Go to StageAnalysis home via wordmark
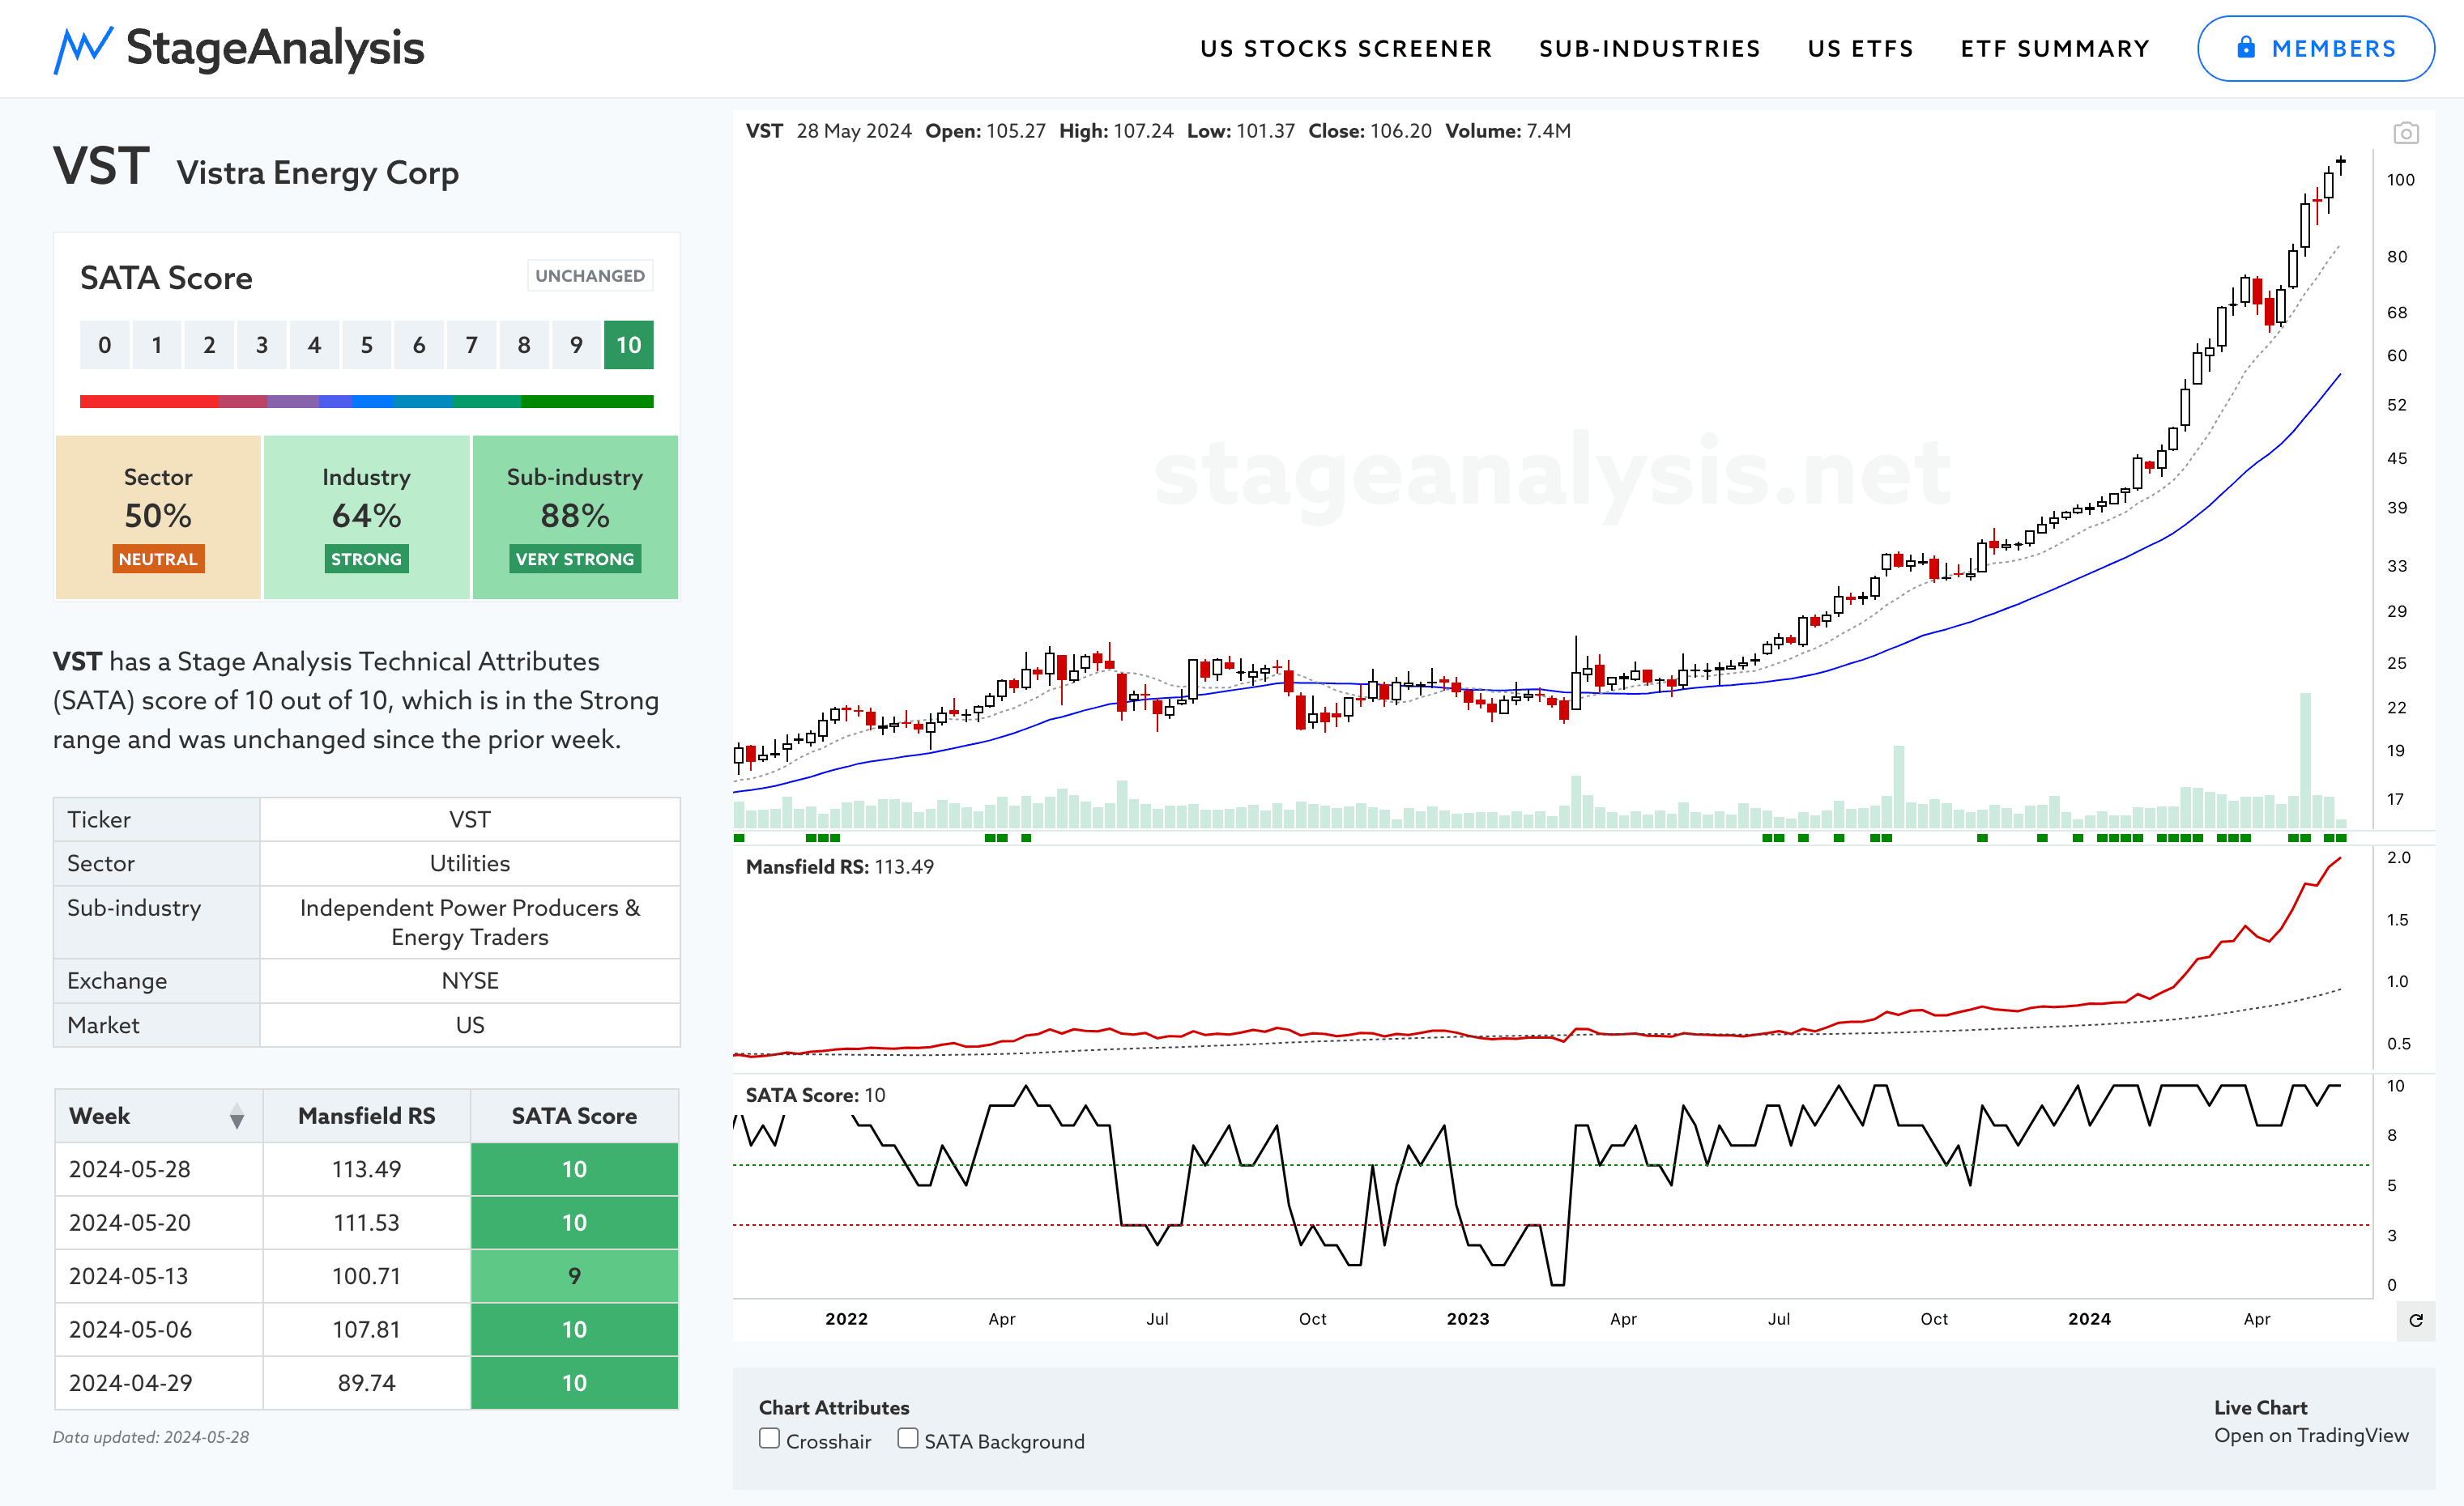The width and height of the screenshot is (2464, 1506). 275,48
